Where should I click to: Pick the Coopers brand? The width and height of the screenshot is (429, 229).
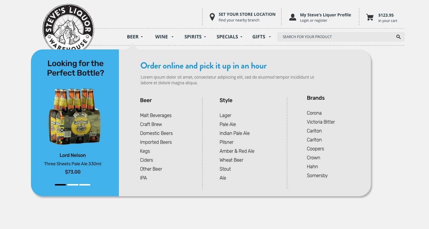[315, 149]
